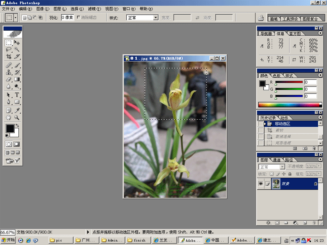Viewport: 327px width, 245px height.
Task: Toggle history brush source for 移动选区 state
Action: (x=261, y=124)
